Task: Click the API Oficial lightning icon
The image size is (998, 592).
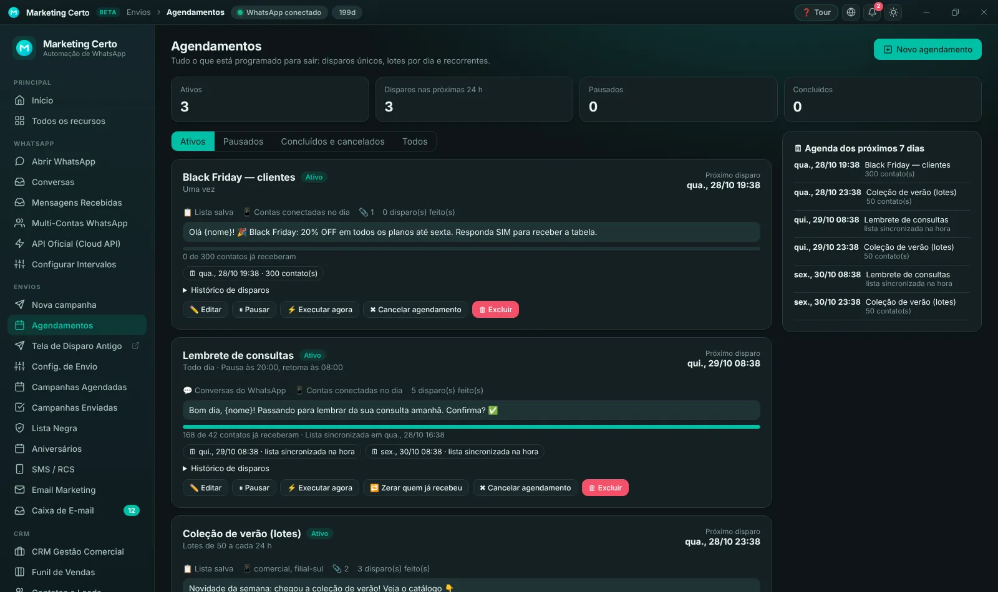Action: click(19, 244)
